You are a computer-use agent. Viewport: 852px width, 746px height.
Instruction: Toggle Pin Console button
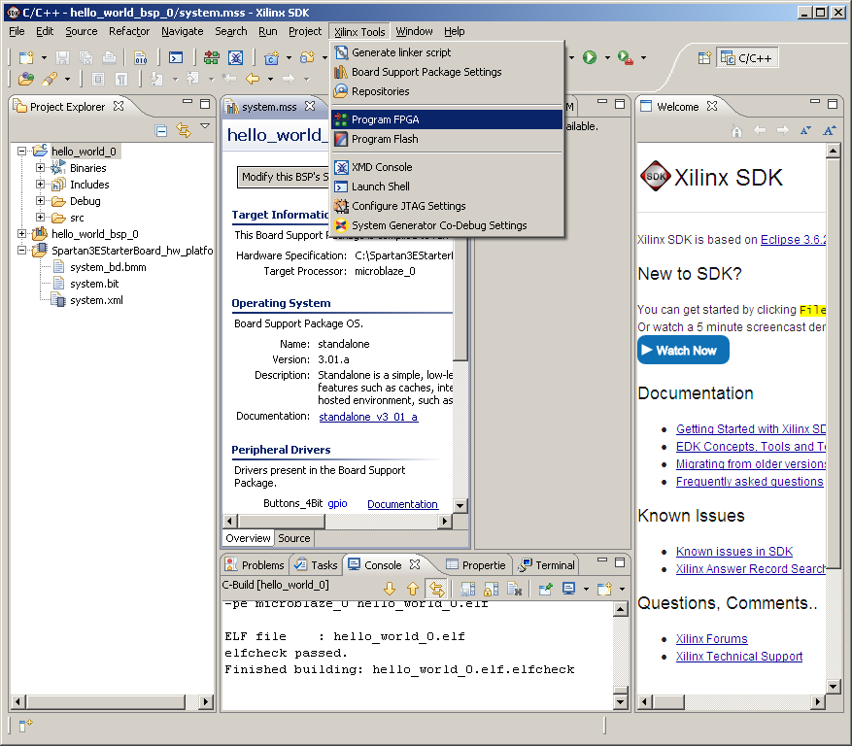point(545,589)
